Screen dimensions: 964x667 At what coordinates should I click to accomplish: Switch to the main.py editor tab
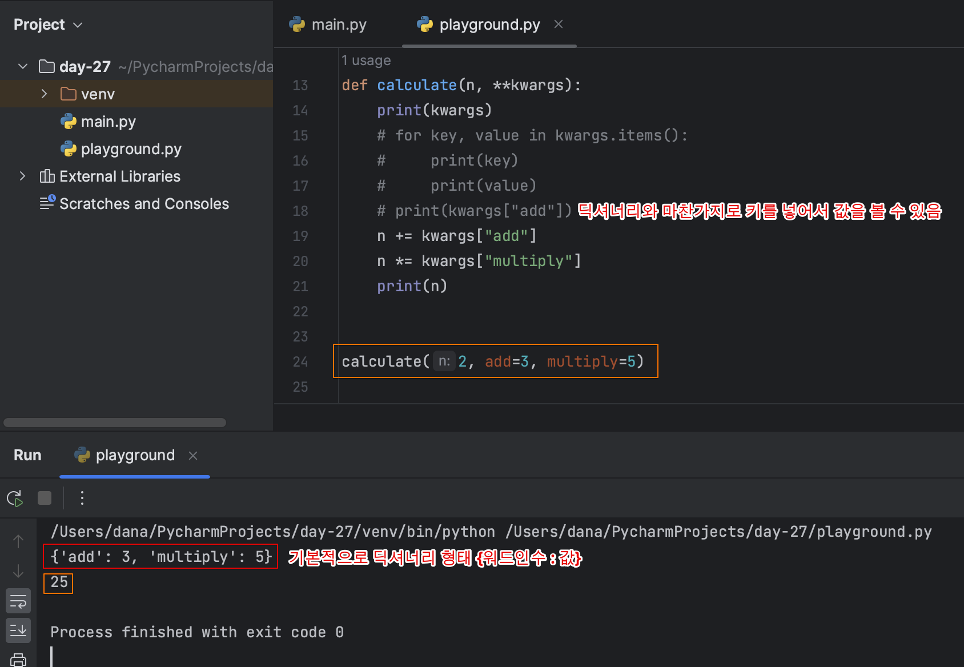pyautogui.click(x=328, y=25)
